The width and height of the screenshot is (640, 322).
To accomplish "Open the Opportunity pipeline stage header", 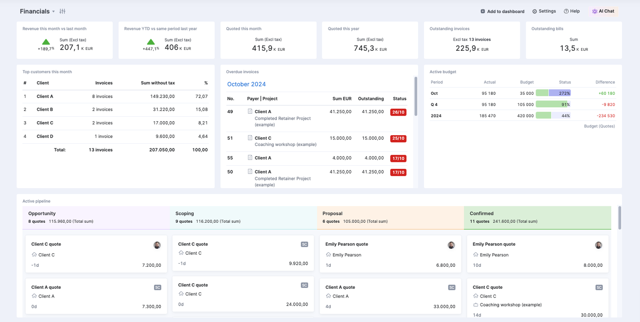I will (x=96, y=218).
